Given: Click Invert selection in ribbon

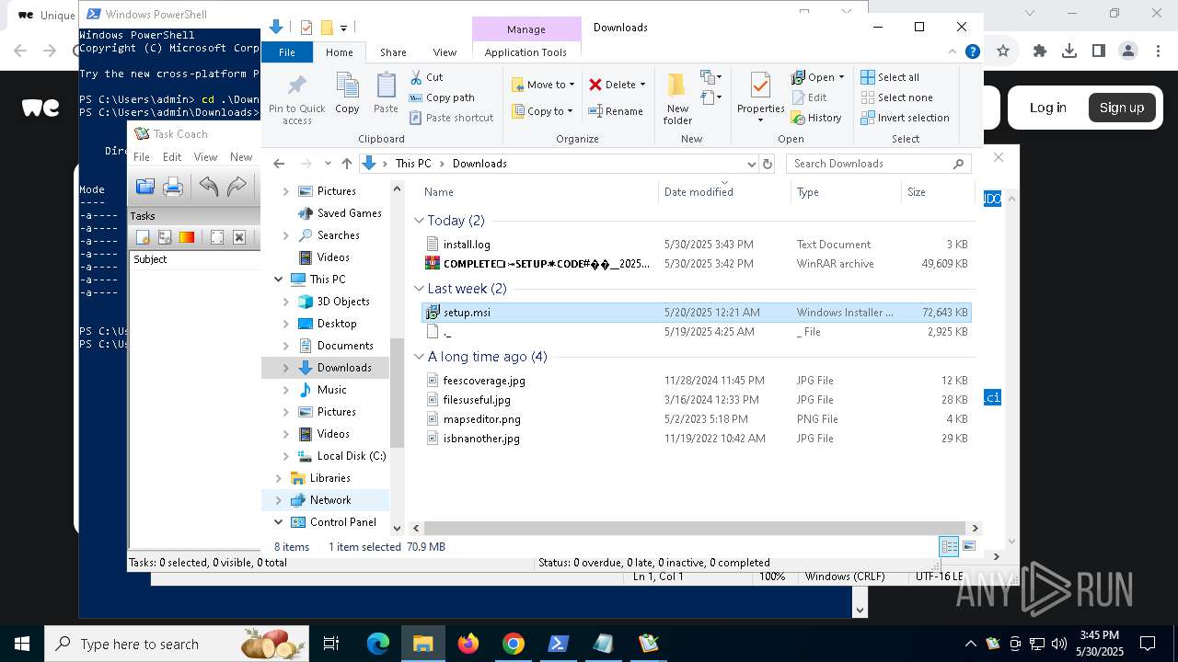Looking at the screenshot, I should tap(905, 118).
